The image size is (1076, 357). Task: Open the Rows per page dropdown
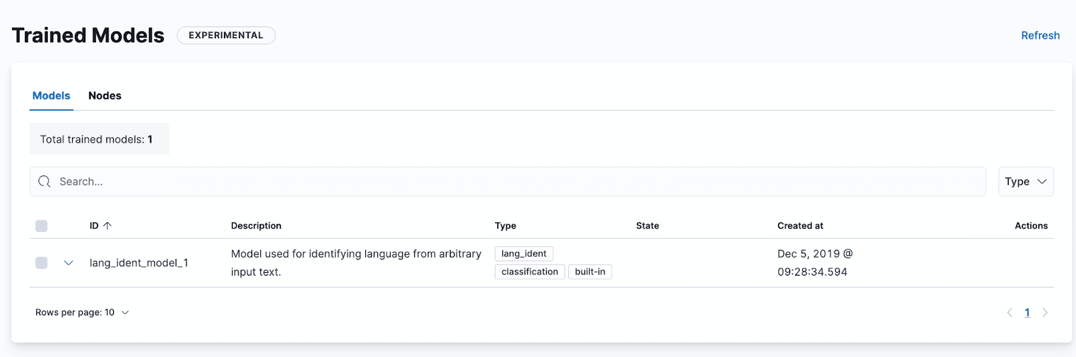[82, 313]
